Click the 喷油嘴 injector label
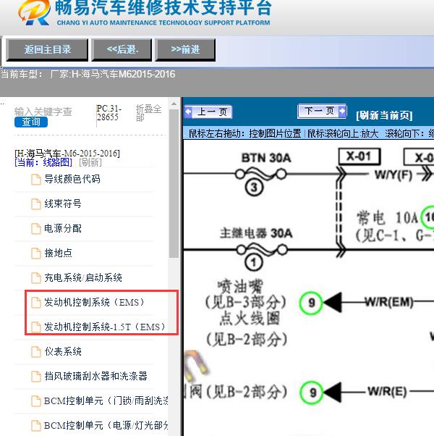The image size is (434, 436). [x=240, y=286]
